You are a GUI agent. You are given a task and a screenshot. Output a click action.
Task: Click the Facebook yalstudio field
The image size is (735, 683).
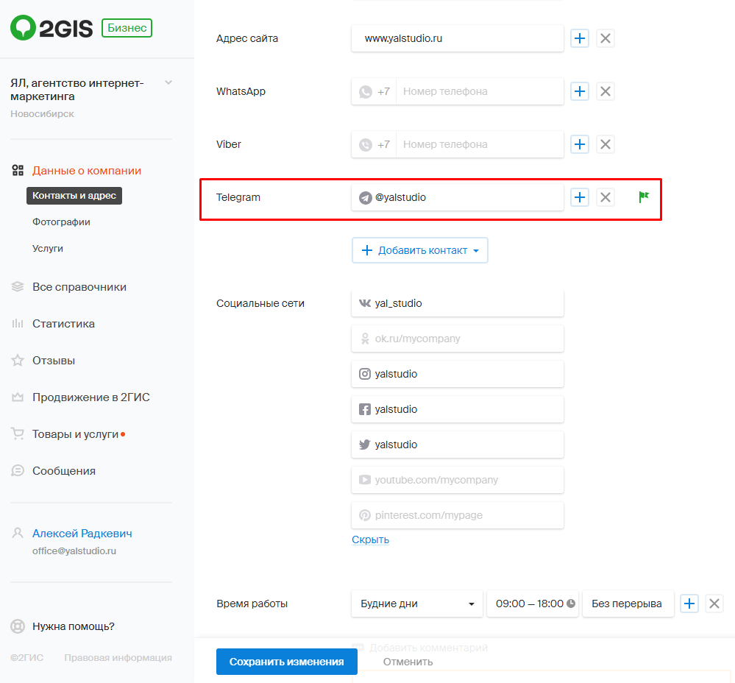(x=458, y=409)
